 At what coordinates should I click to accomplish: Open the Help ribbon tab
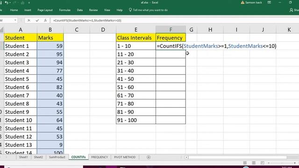click(120, 10)
